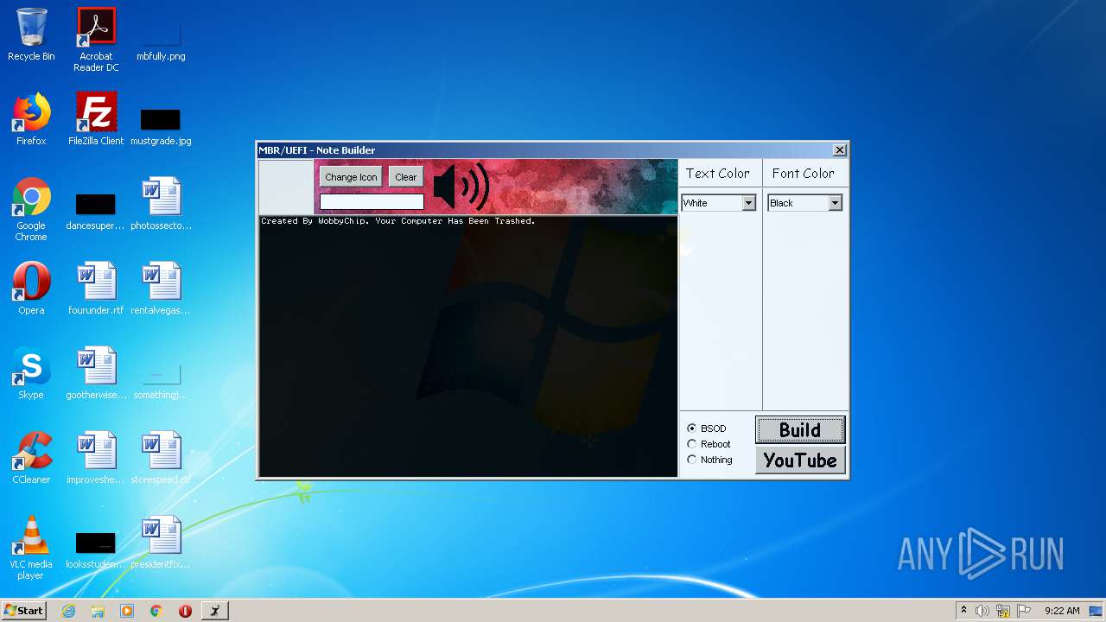
Task: Click the icon preview box beside Change Icon
Action: point(286,186)
